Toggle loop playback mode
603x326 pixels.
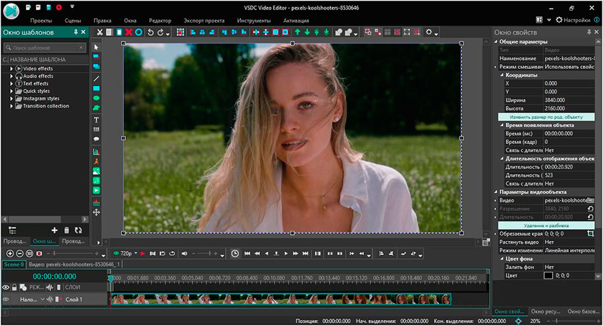tap(172, 253)
